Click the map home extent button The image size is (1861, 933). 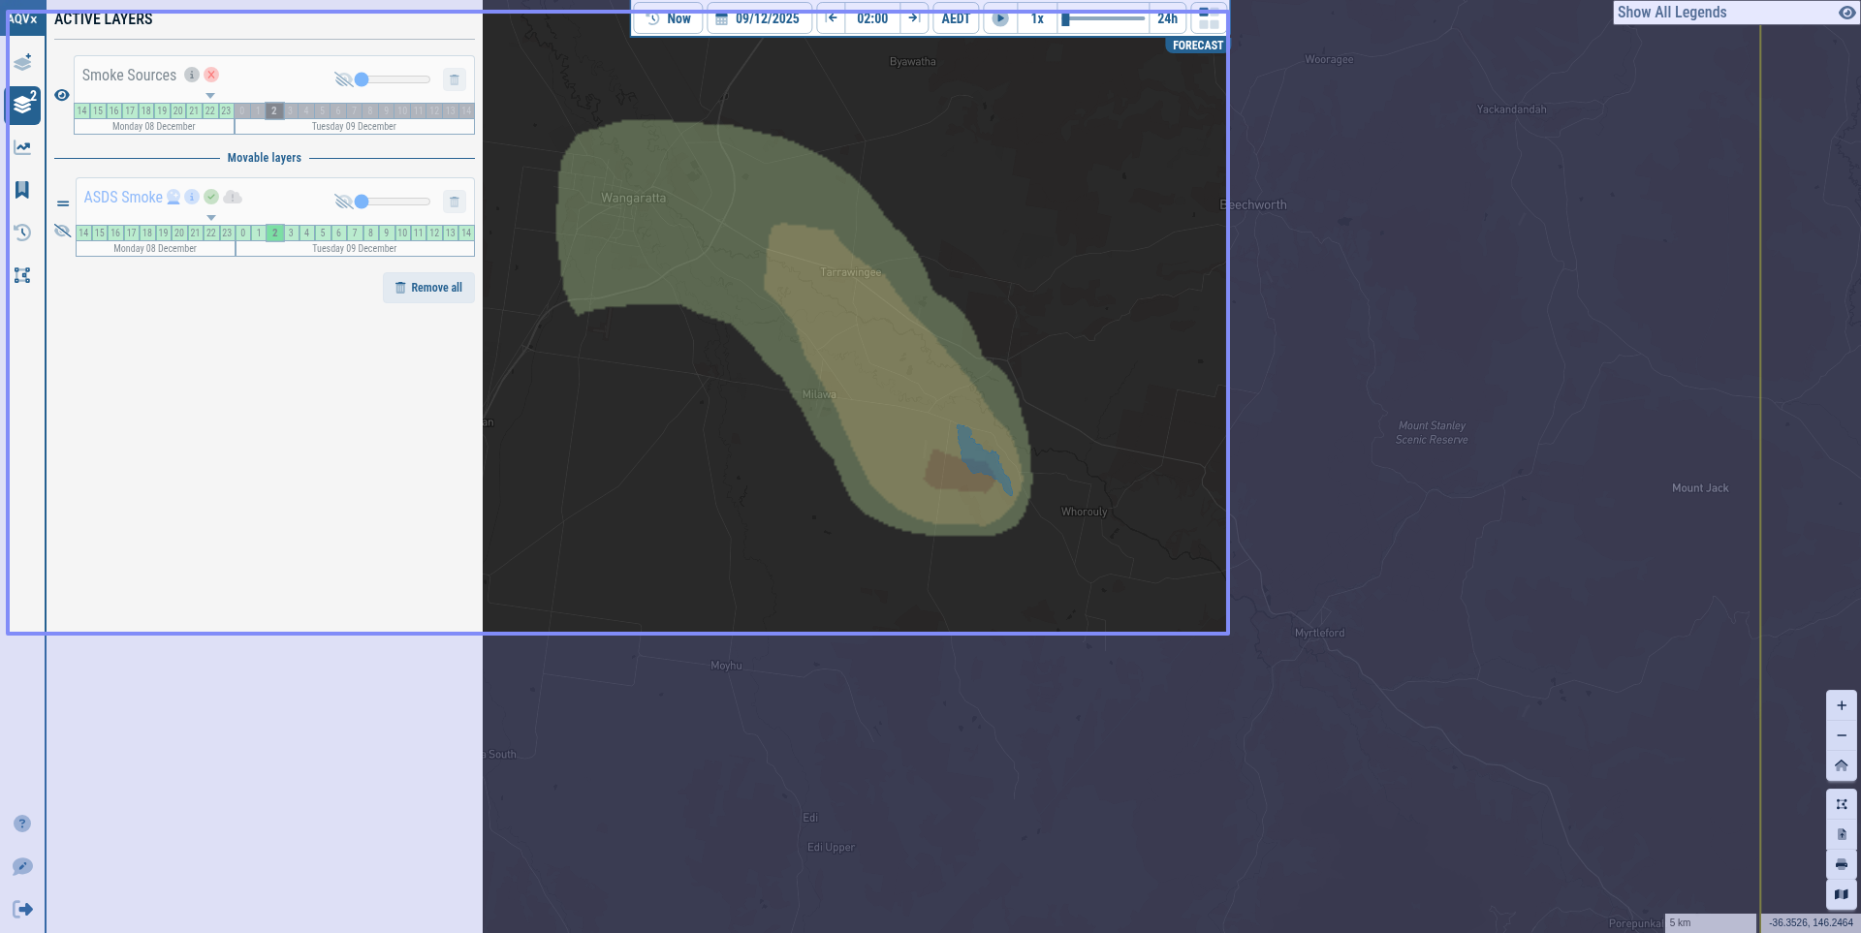coord(1842,765)
